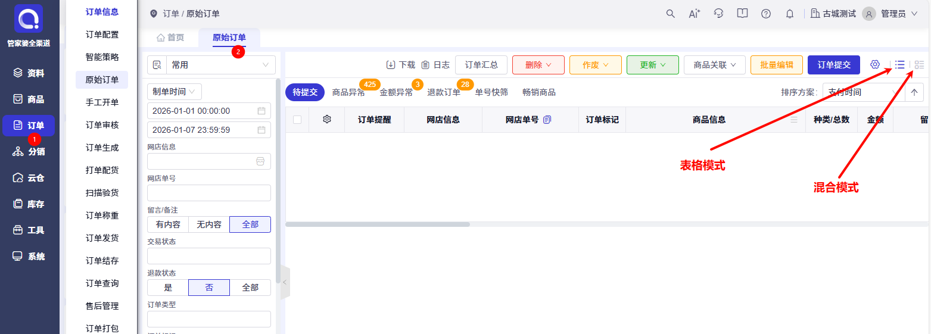Open the 作废 dropdown button
931x334 pixels.
(596, 65)
